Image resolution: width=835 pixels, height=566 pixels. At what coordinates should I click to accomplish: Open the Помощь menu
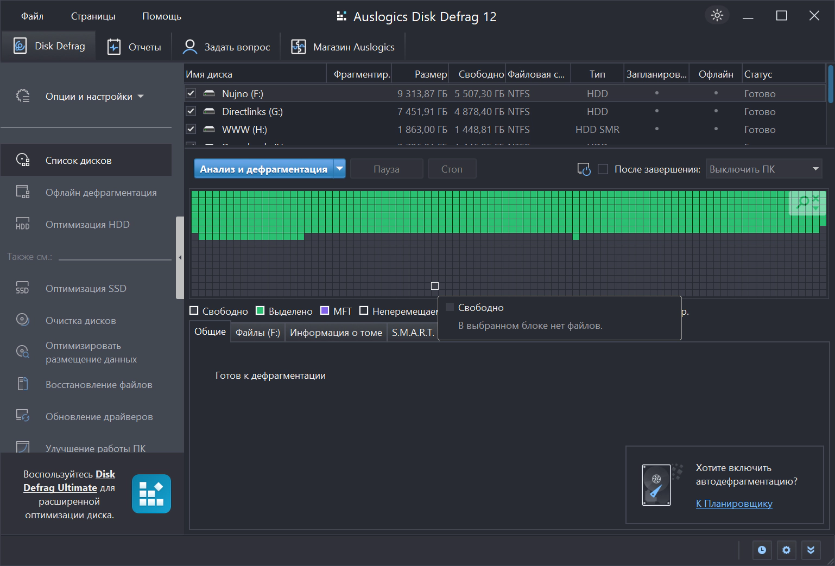pyautogui.click(x=162, y=16)
